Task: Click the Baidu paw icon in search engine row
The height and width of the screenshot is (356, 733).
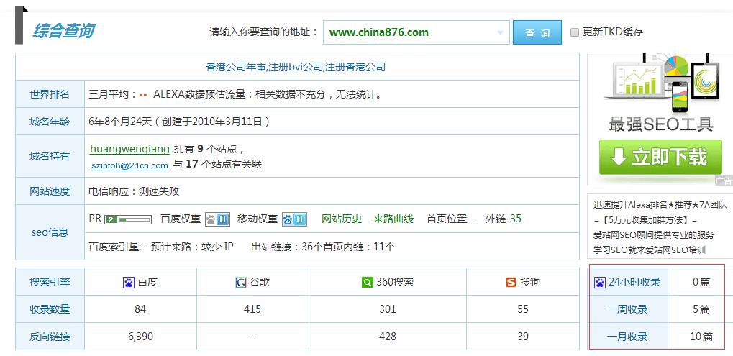Action: click(129, 283)
